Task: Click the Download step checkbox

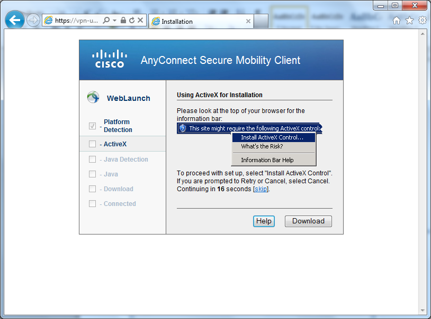Action: point(92,189)
